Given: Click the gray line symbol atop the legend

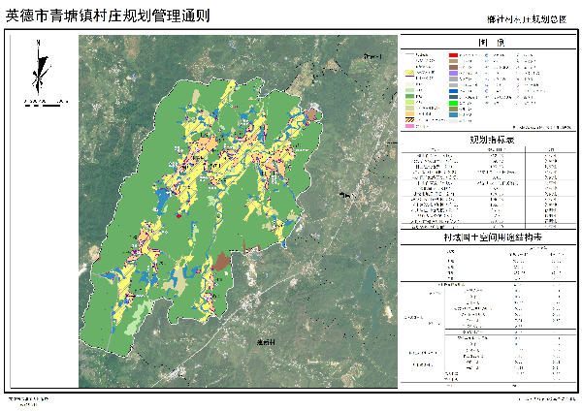Looking at the screenshot, I should pyautogui.click(x=409, y=54).
